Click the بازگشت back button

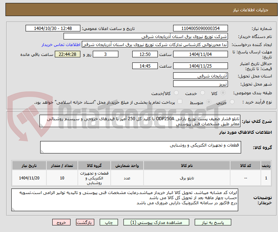85,222
